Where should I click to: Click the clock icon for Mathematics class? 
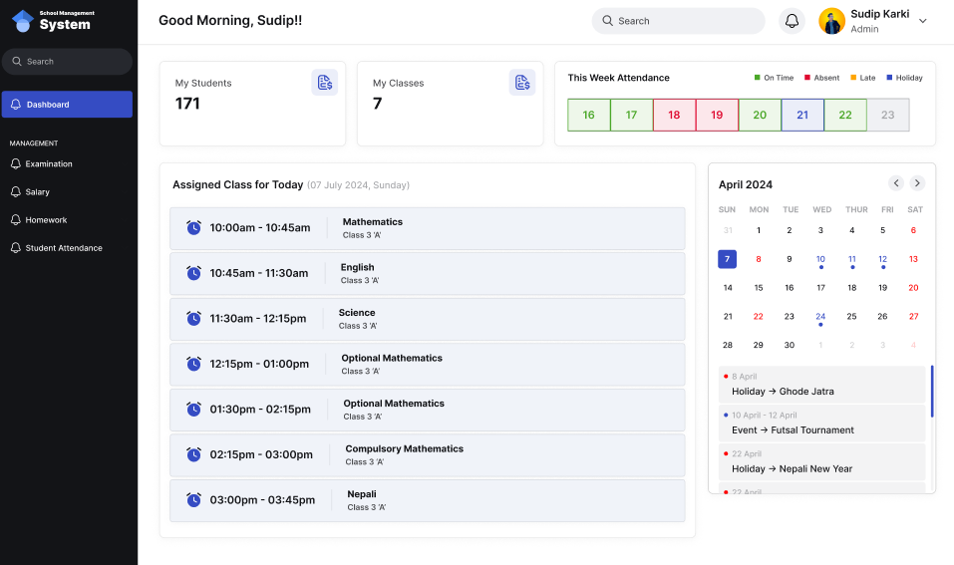click(x=193, y=228)
